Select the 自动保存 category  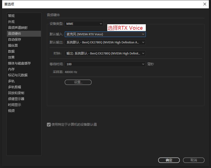click(15, 40)
